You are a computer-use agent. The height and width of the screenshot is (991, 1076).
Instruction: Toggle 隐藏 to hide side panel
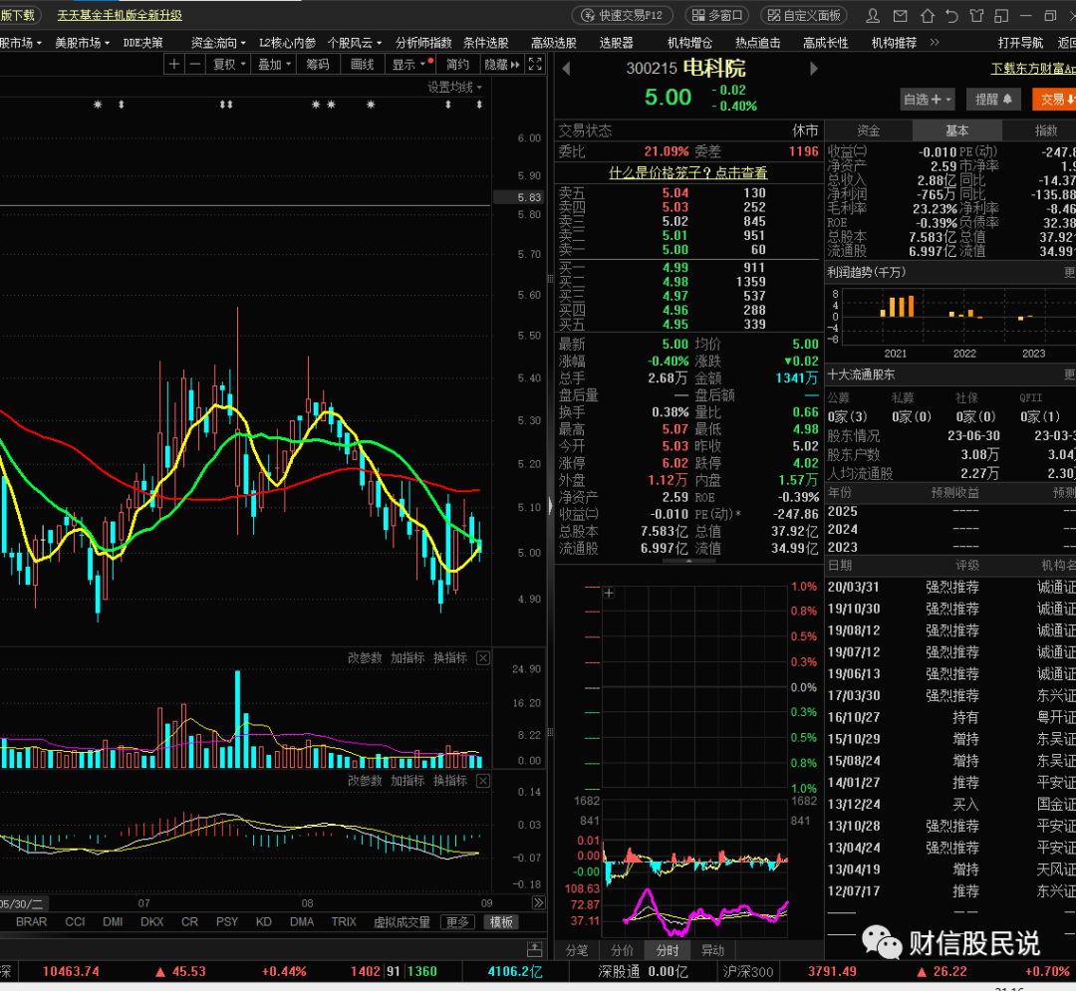[502, 64]
